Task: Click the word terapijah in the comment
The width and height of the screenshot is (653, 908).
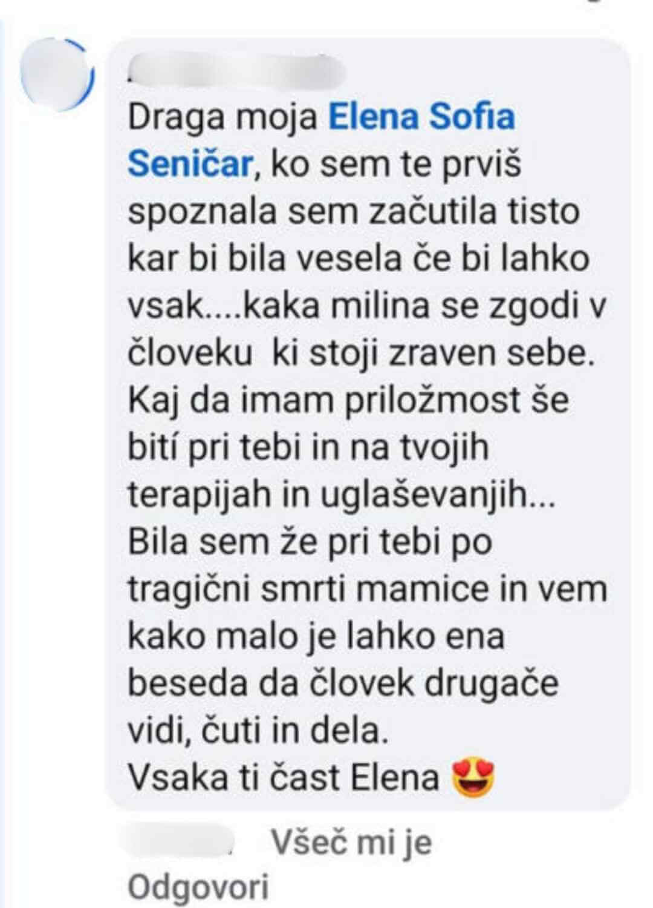Action: pyautogui.click(x=203, y=496)
